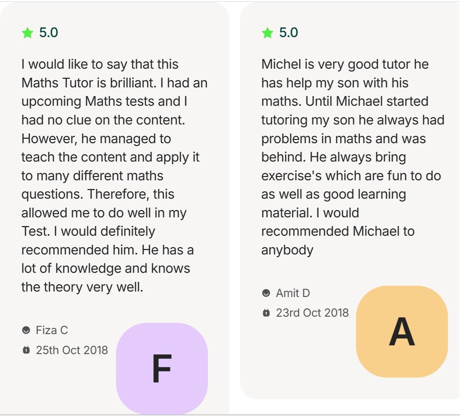
Task: Click "exercise's which are fun to do" line
Action: coord(351,176)
